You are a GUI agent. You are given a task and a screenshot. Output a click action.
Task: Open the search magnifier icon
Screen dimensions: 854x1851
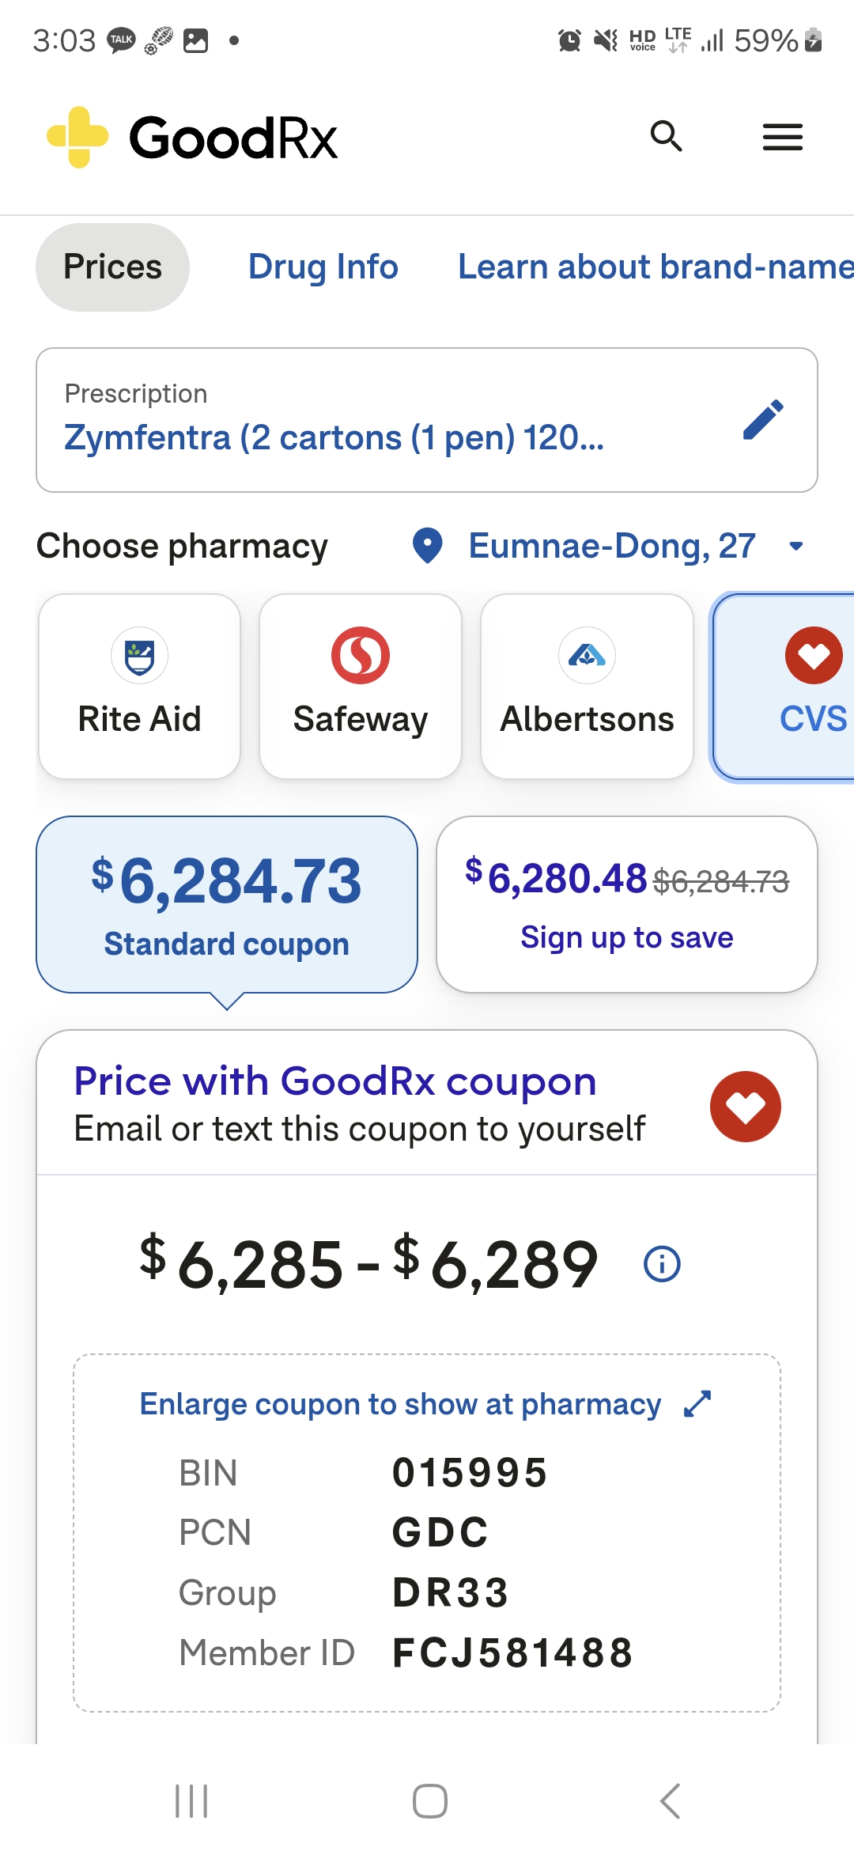click(x=666, y=136)
